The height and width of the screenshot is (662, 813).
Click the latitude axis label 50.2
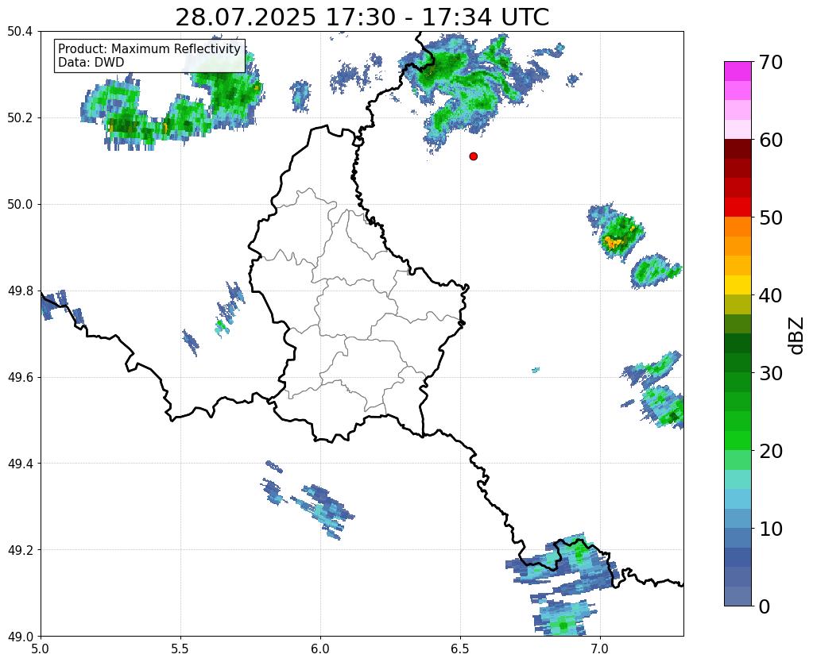[x=20, y=117]
